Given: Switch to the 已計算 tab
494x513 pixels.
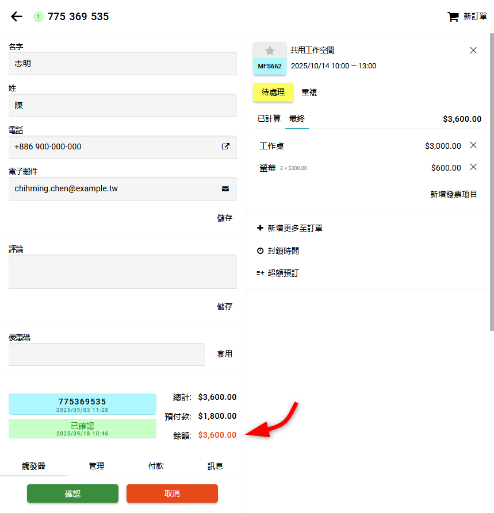Looking at the screenshot, I should click(x=269, y=119).
